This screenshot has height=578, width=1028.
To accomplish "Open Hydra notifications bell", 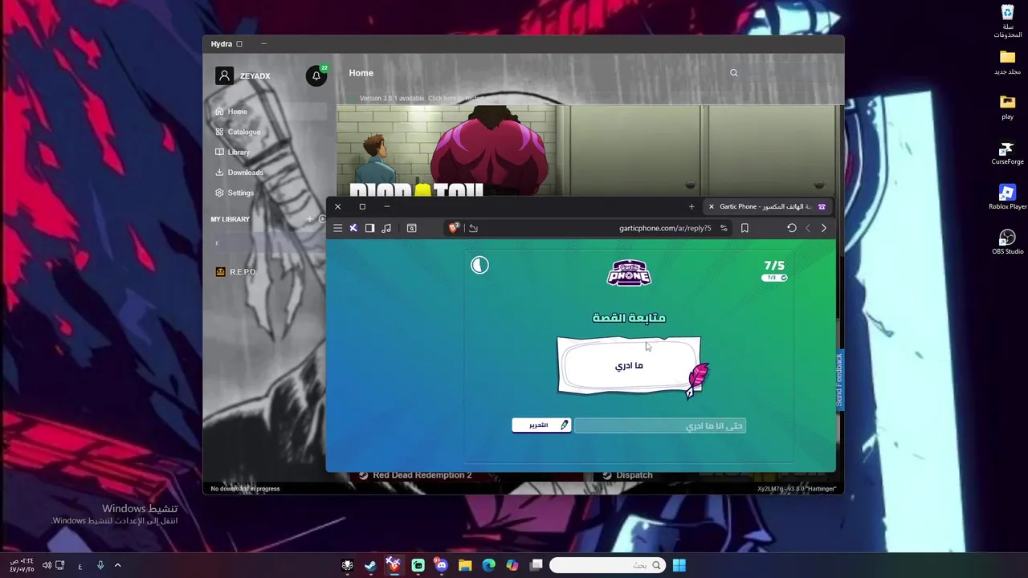I will (x=316, y=76).
